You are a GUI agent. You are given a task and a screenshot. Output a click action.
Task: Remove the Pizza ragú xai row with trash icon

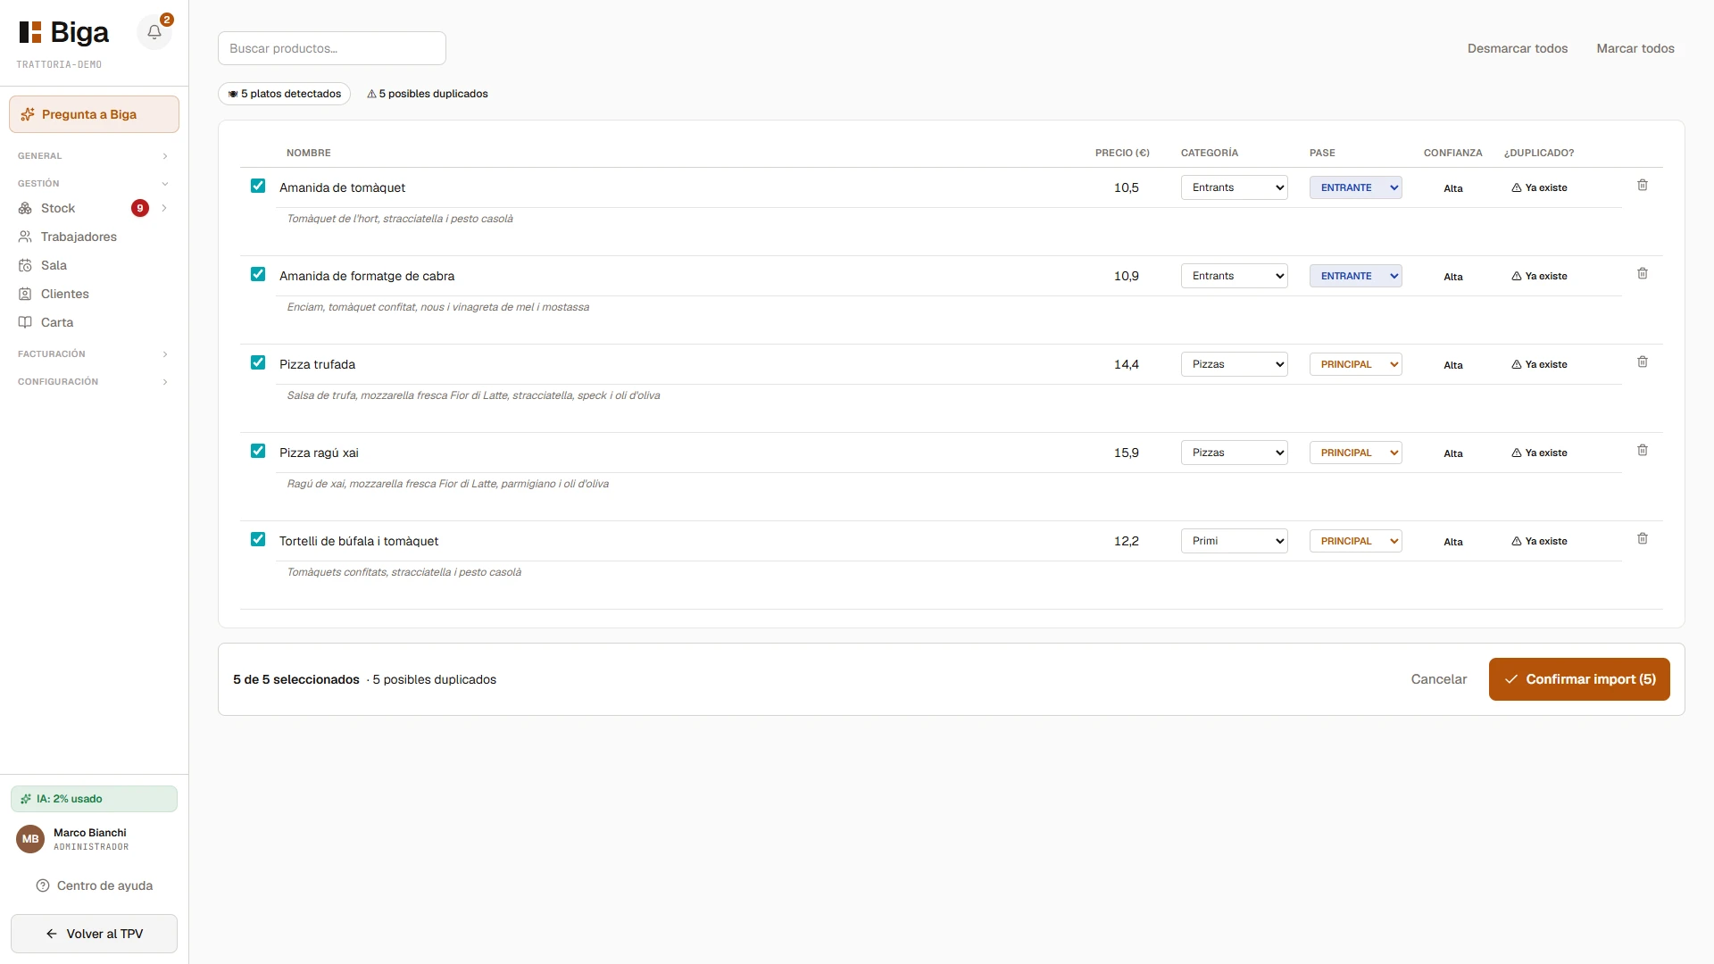point(1643,451)
